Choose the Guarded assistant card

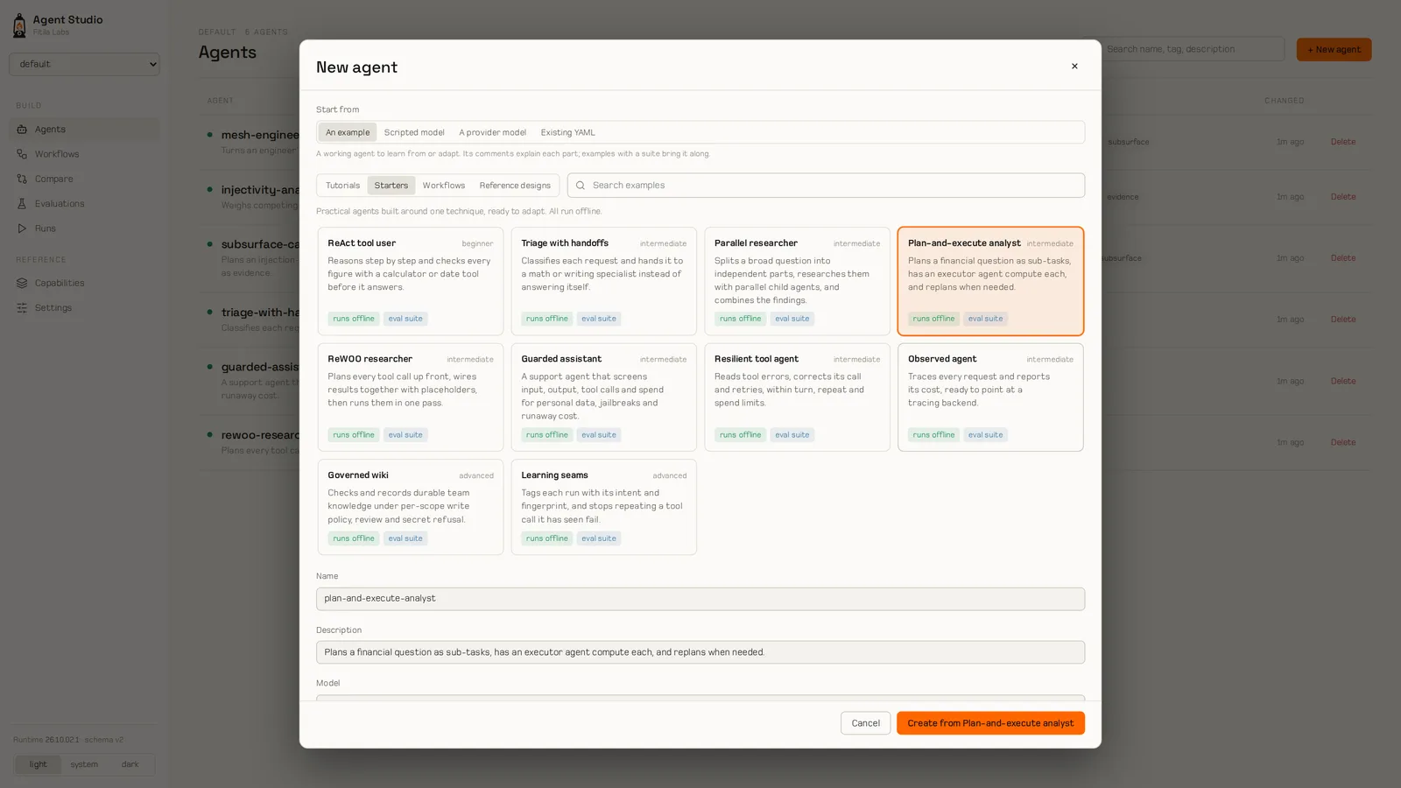tap(604, 398)
